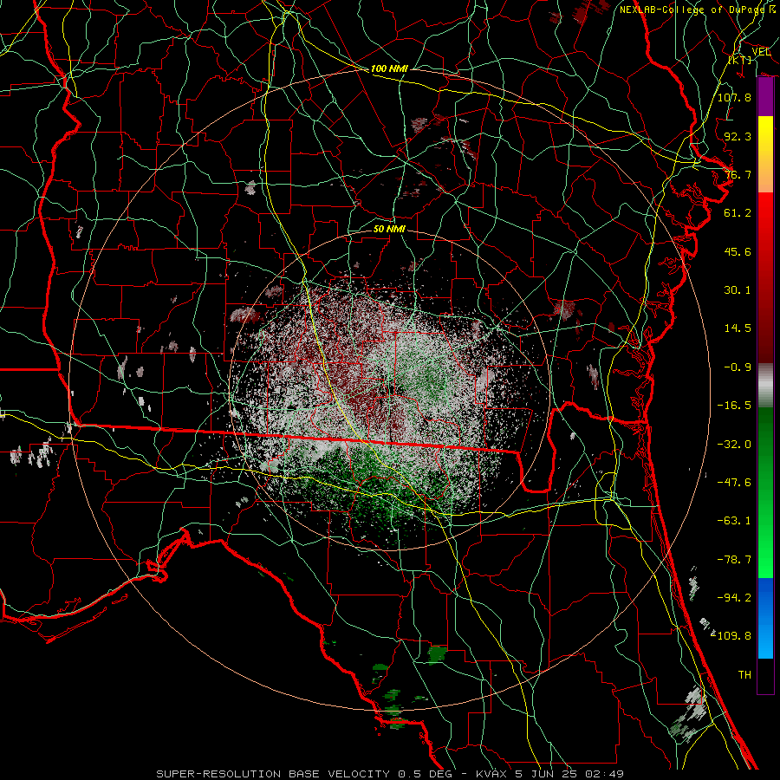The height and width of the screenshot is (780, 780).
Task: Select the -16.5 legend value
Action: (x=734, y=406)
